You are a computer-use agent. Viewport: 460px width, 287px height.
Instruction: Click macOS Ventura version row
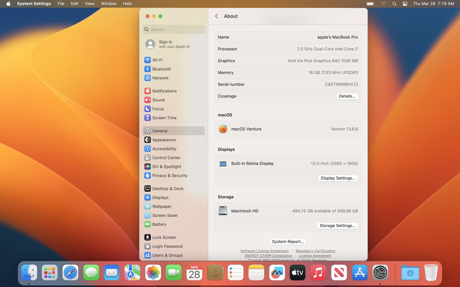pyautogui.click(x=288, y=129)
